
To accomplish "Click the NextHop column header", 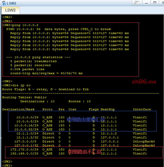I will coord(108,109).
